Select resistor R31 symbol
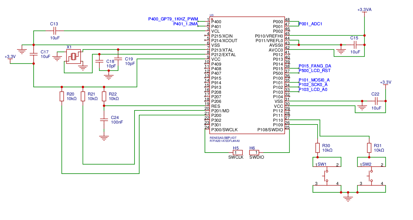 (x=369, y=148)
